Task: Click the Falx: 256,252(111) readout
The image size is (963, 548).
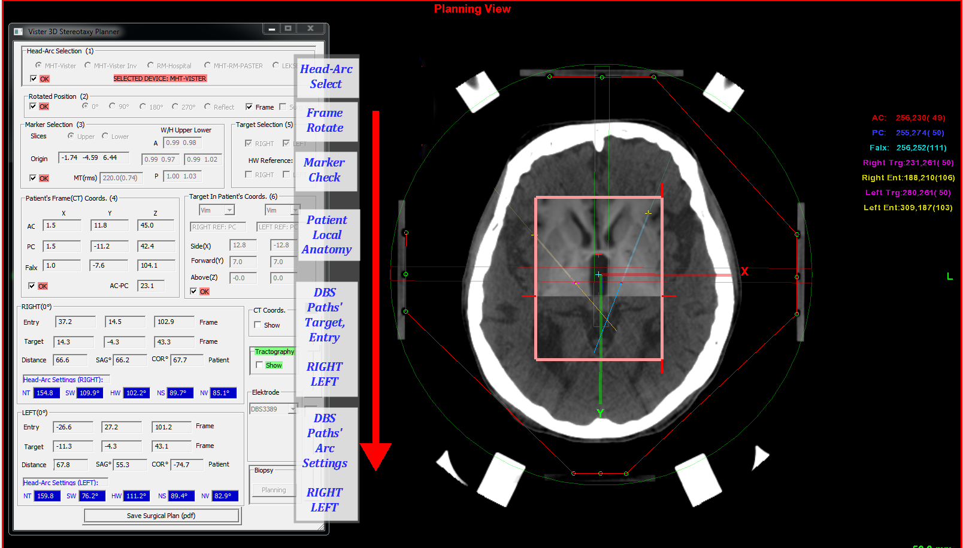Action: click(908, 148)
